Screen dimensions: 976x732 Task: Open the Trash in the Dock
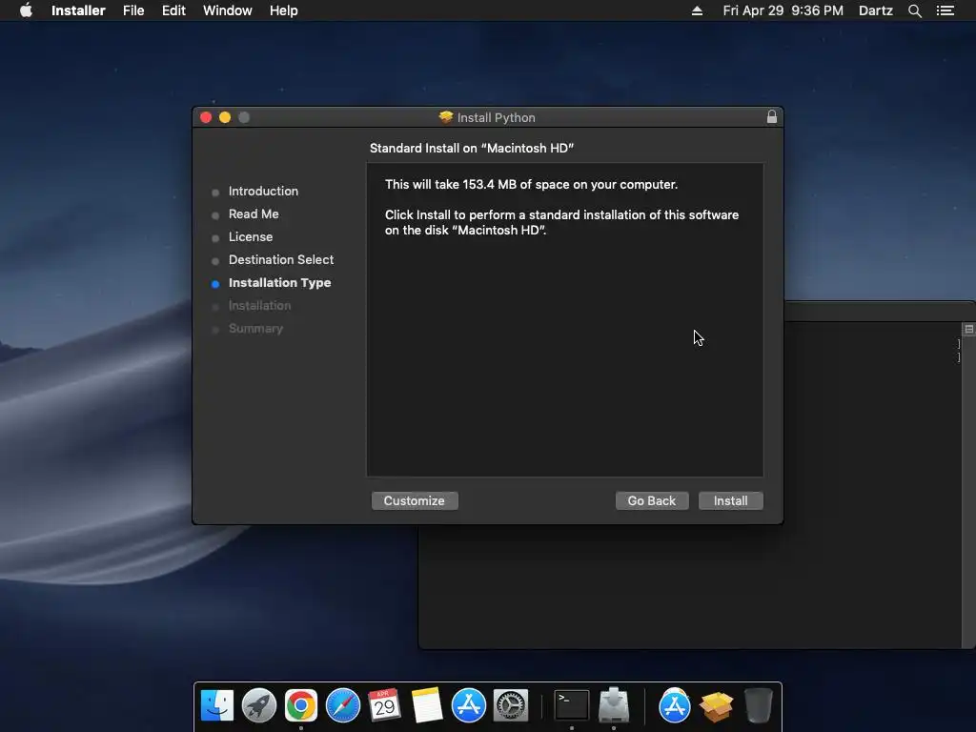click(x=758, y=705)
